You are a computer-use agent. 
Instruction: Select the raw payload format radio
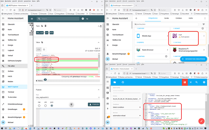39,106
